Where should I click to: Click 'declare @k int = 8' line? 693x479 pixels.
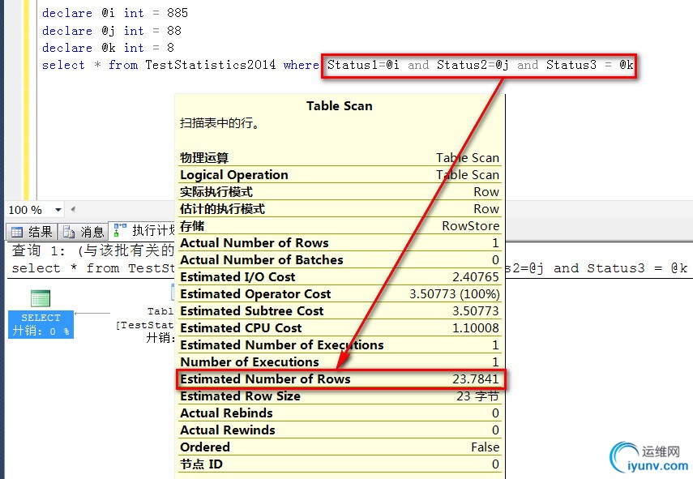coord(108,47)
